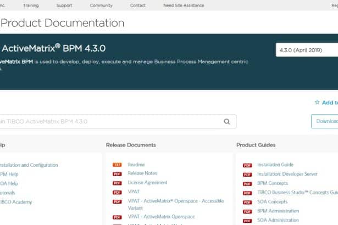Open the Contact menu item
Image resolution: width=338 pixels, height=225 pixels.
(x=138, y=5)
